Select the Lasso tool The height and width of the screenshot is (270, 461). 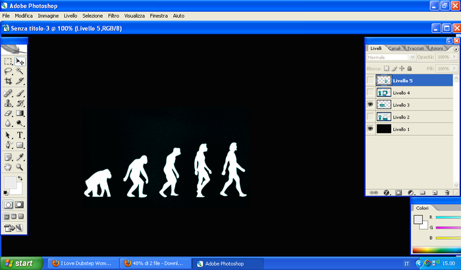pos(8,71)
